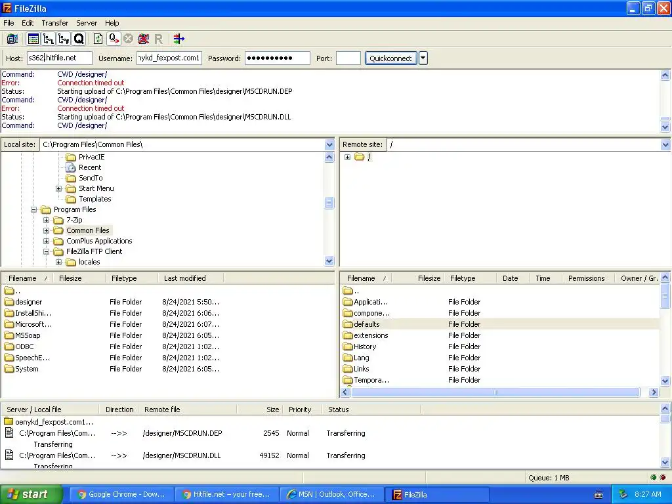
Task: Open the File menu
Action: (x=9, y=23)
